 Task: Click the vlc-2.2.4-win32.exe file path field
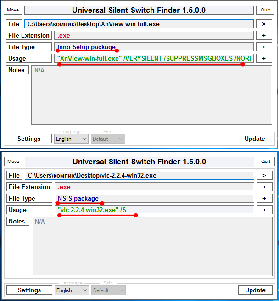[x=139, y=175]
